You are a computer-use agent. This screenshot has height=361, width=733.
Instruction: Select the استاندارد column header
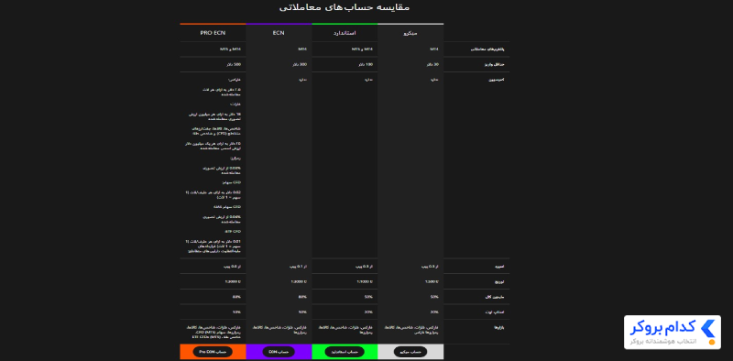point(345,33)
